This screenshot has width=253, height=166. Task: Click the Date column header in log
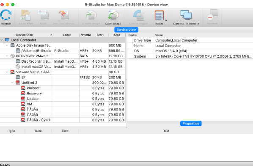pyautogui.click(x=38, y=131)
